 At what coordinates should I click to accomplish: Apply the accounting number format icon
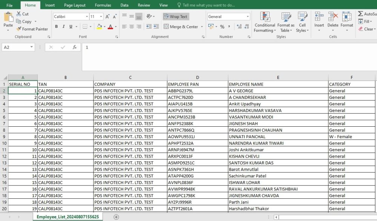pyautogui.click(x=211, y=26)
